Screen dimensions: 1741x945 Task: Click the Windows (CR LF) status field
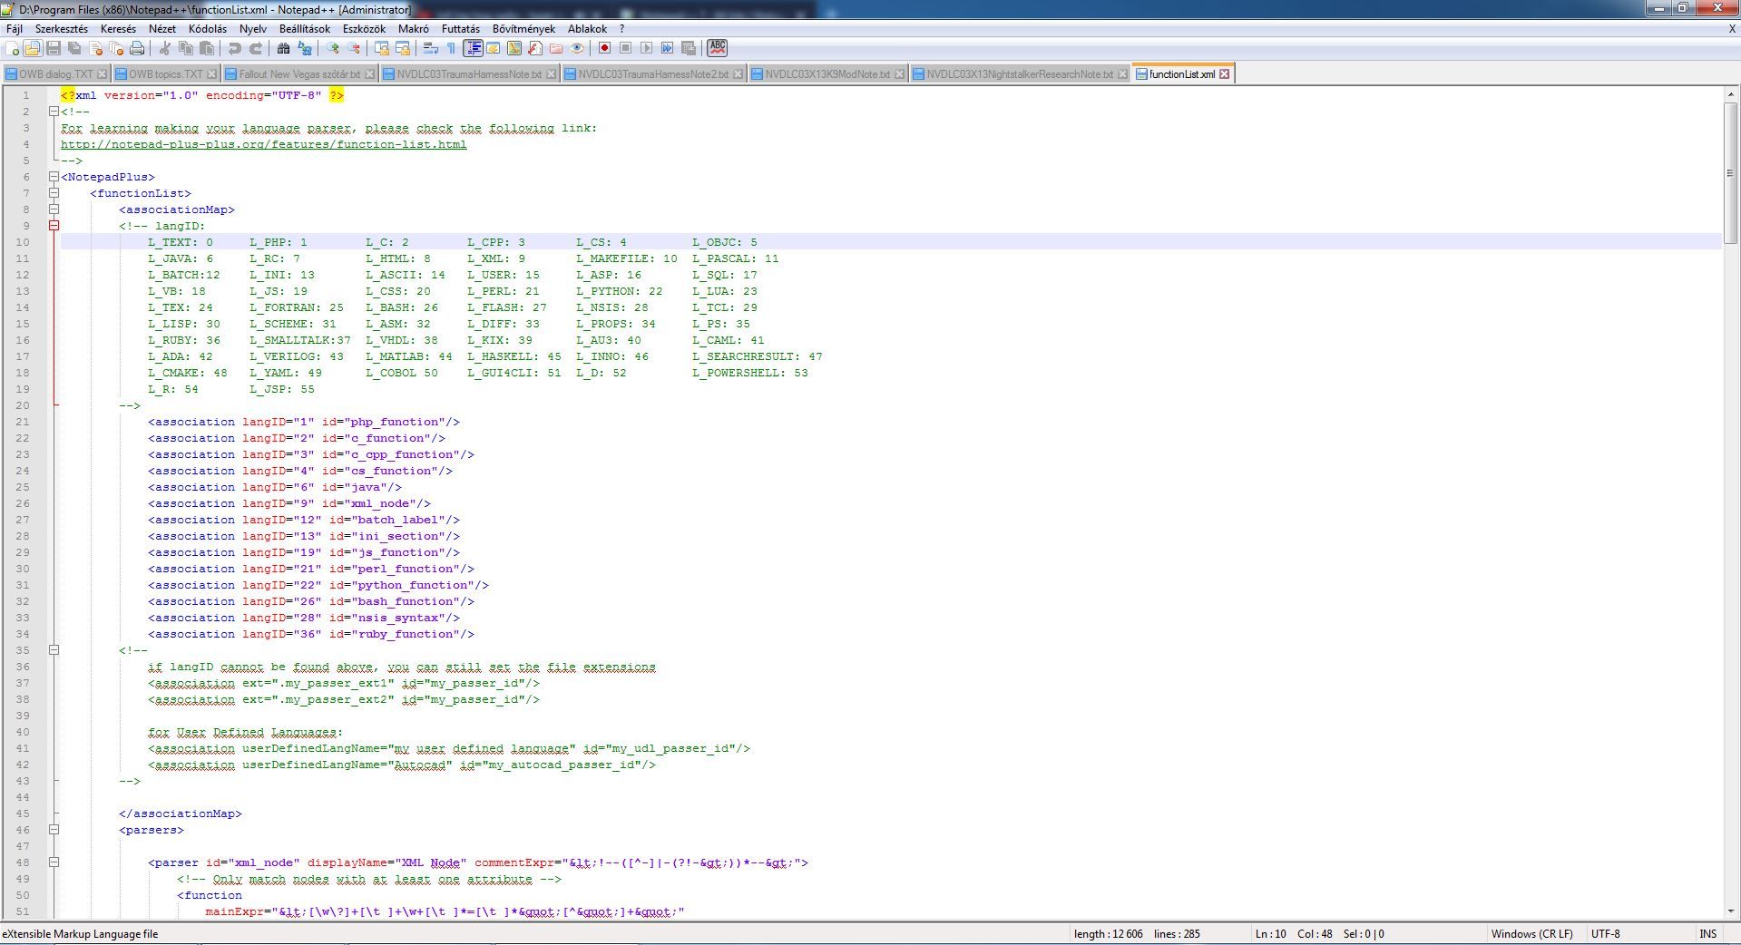point(1532,934)
